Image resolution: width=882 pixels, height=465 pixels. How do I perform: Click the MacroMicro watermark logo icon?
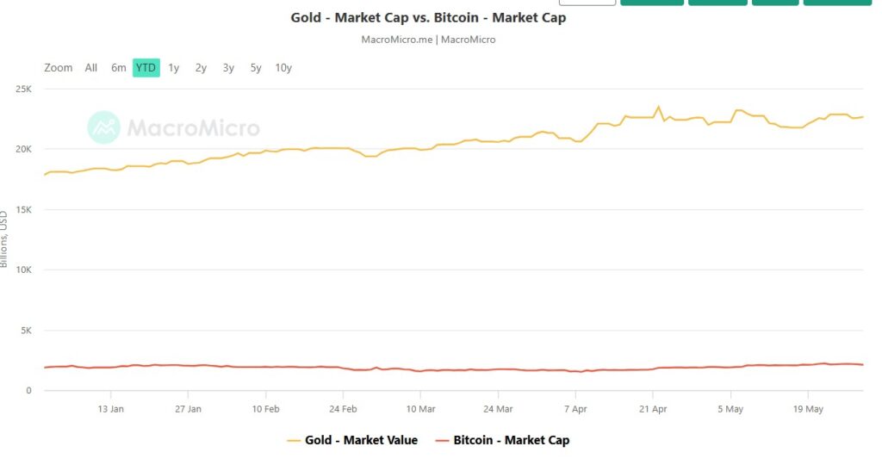coord(104,127)
